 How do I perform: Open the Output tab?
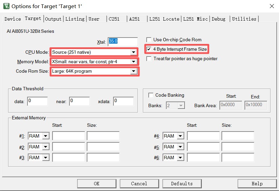pyautogui.click(x=53, y=19)
